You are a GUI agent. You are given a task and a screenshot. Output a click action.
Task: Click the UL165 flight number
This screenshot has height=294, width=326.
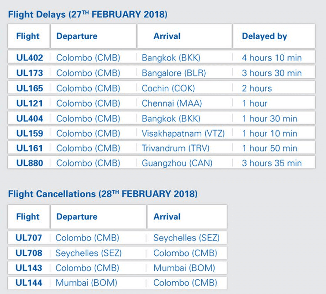click(30, 88)
